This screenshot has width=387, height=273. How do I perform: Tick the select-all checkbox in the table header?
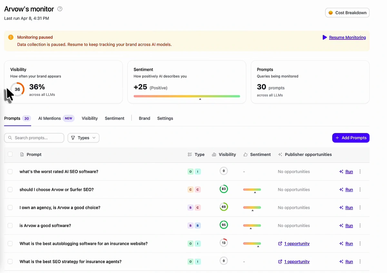10,154
